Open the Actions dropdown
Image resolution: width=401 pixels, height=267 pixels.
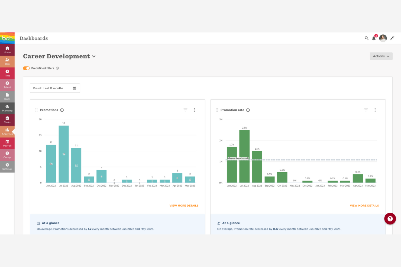381,56
